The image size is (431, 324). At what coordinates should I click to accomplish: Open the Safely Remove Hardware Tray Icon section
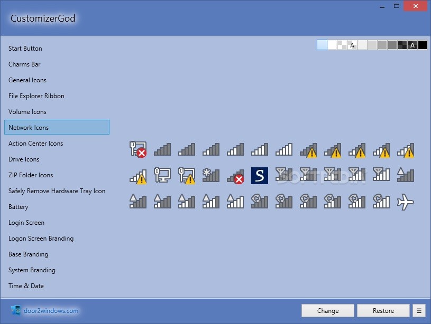pos(57,190)
